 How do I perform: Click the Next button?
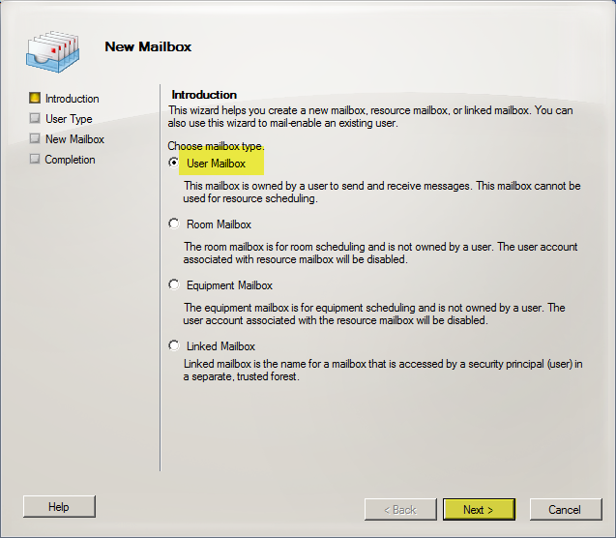pyautogui.click(x=479, y=510)
